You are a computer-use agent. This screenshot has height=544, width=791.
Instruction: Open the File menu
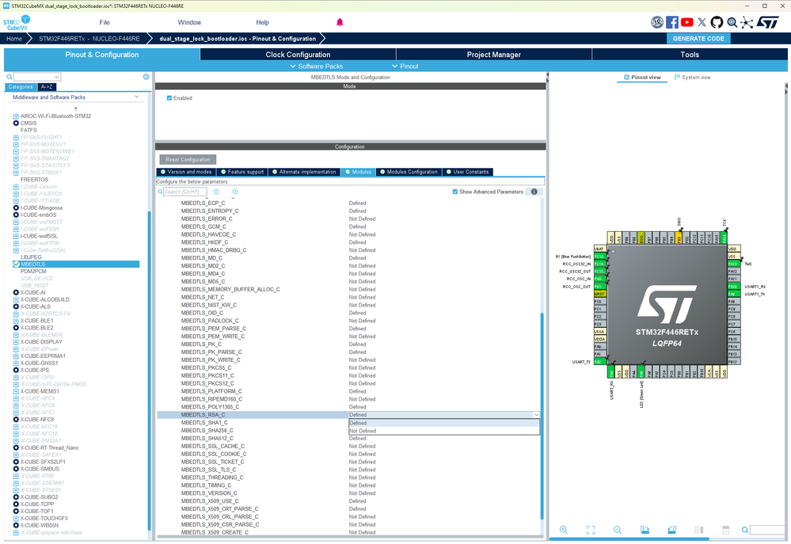pyautogui.click(x=105, y=22)
